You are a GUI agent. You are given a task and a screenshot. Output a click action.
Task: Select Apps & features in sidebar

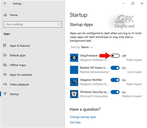(33, 46)
